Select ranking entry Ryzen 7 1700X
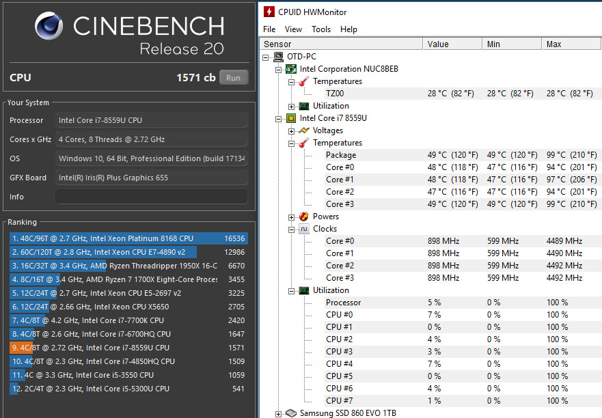Viewport: 602px width, 418px height. (x=128, y=279)
